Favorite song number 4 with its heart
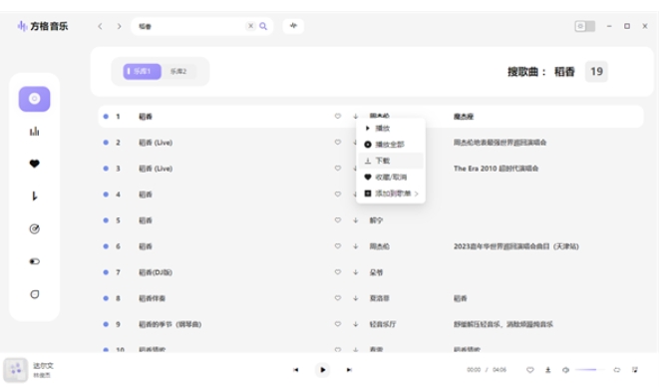 click(x=338, y=193)
